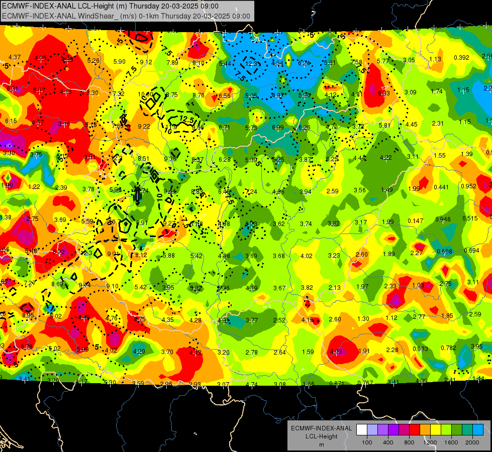Choose the yellow legend swatch

(x=436, y=430)
